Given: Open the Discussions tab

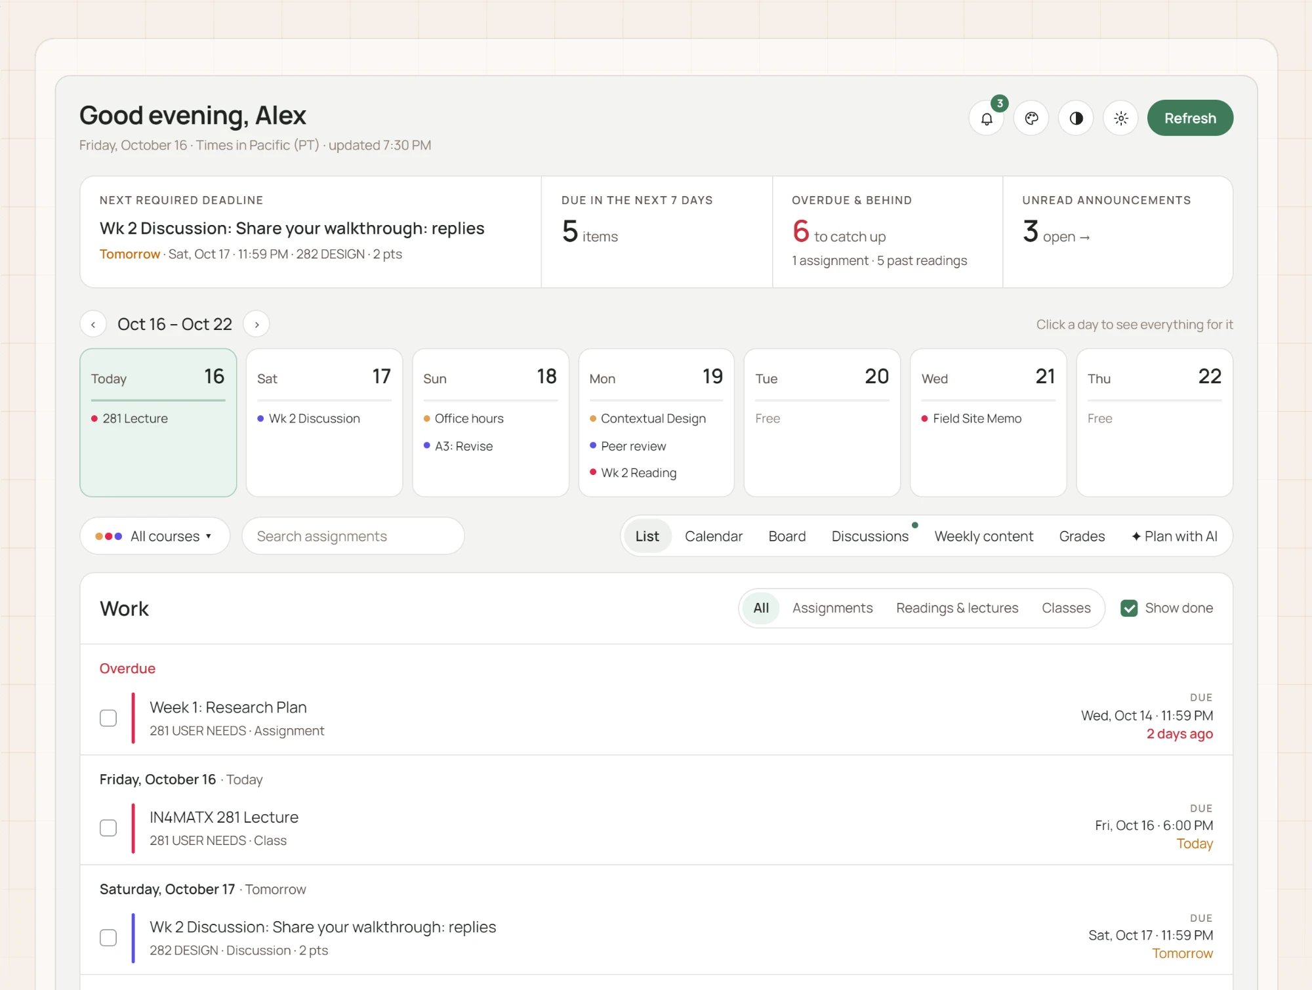Looking at the screenshot, I should point(870,536).
